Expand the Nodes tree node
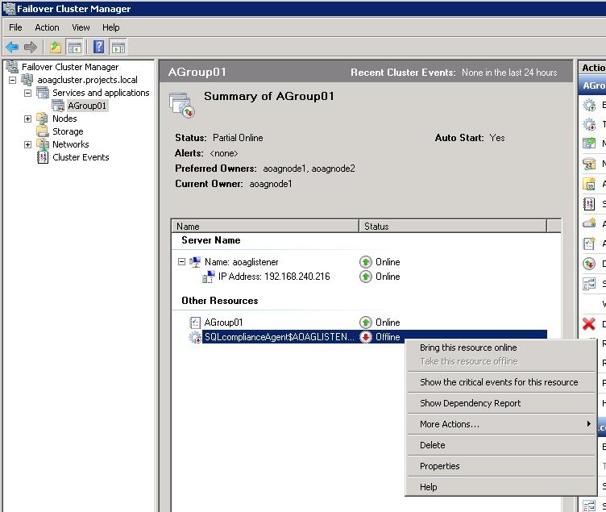The image size is (606, 512). coord(27,119)
